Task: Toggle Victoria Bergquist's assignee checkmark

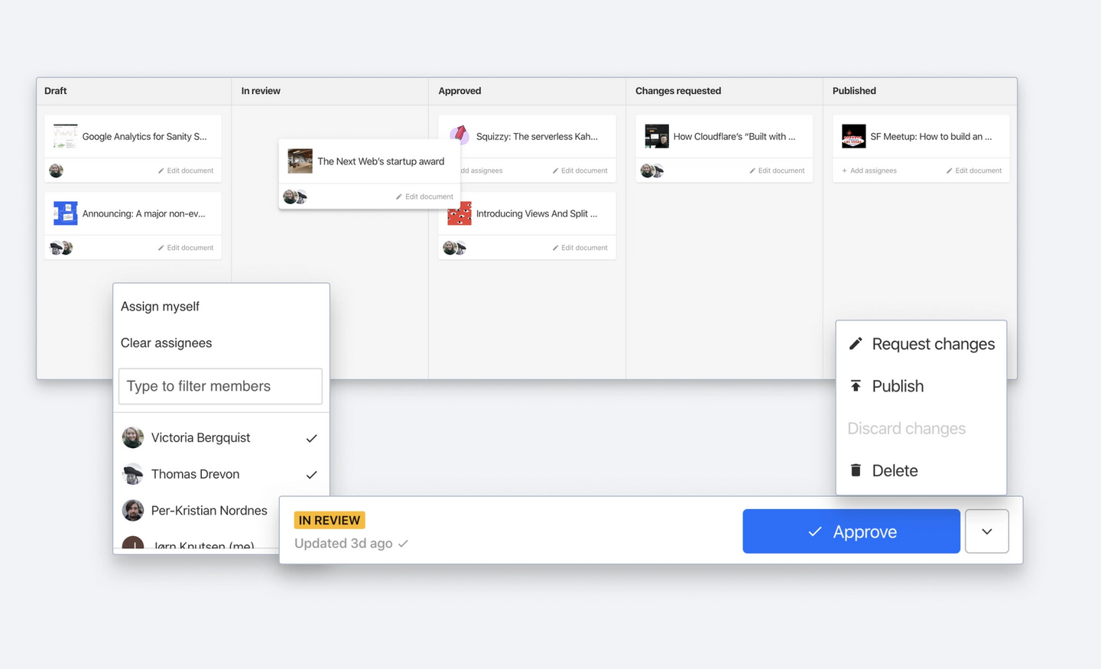Action: click(311, 437)
